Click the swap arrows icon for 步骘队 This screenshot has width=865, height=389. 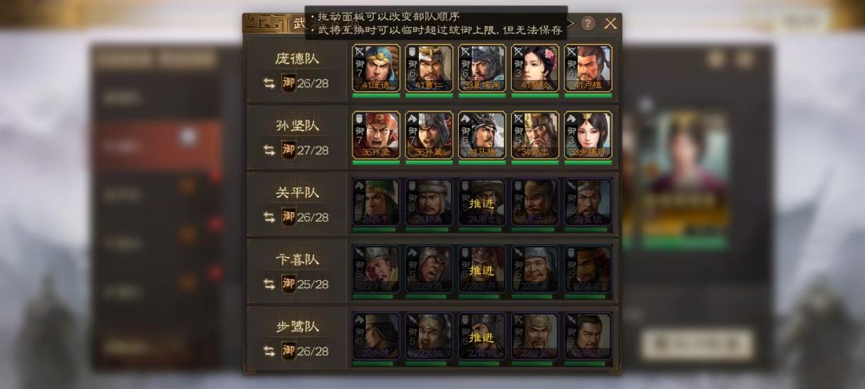click(x=269, y=351)
